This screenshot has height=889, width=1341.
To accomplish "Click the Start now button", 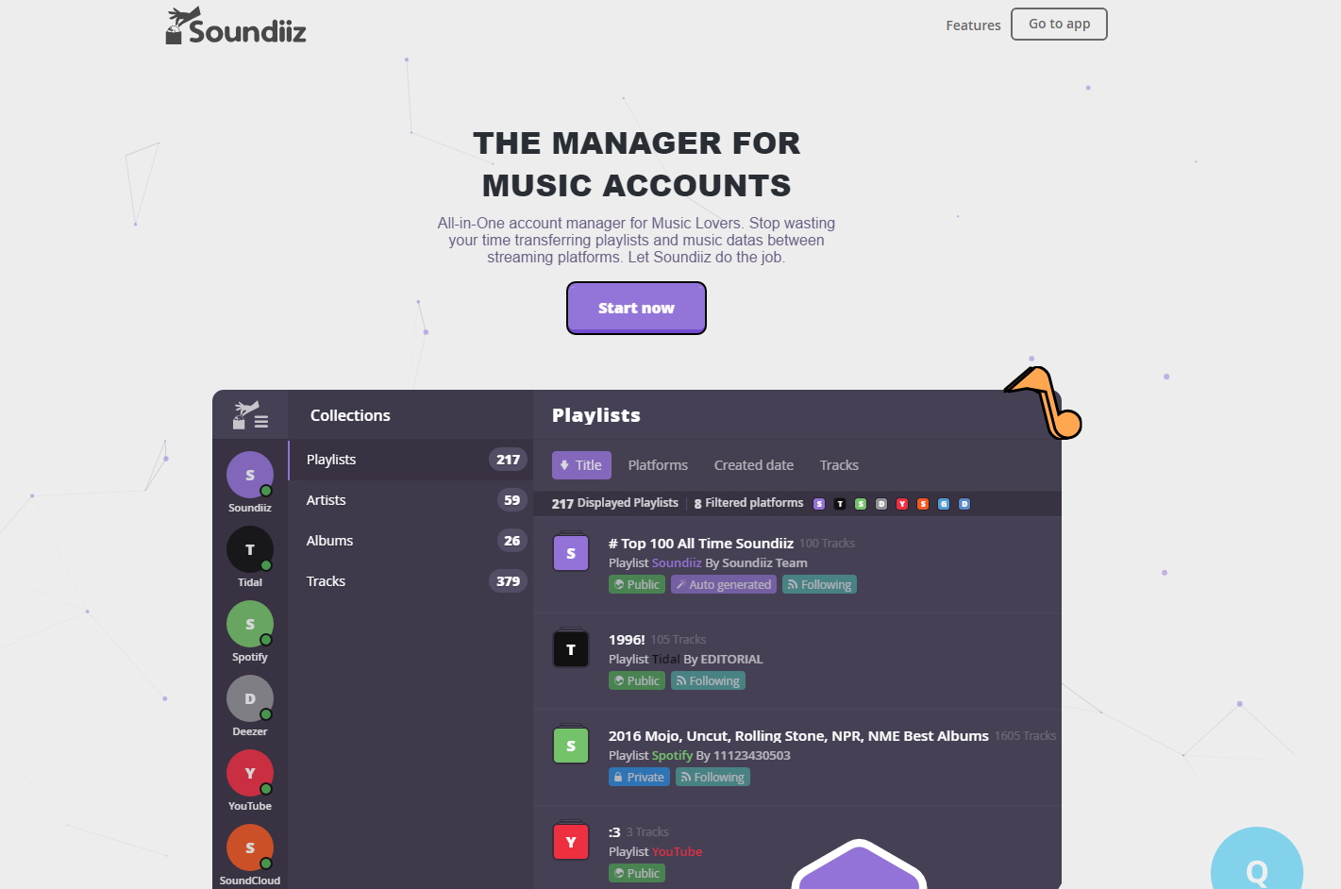I will (x=636, y=308).
